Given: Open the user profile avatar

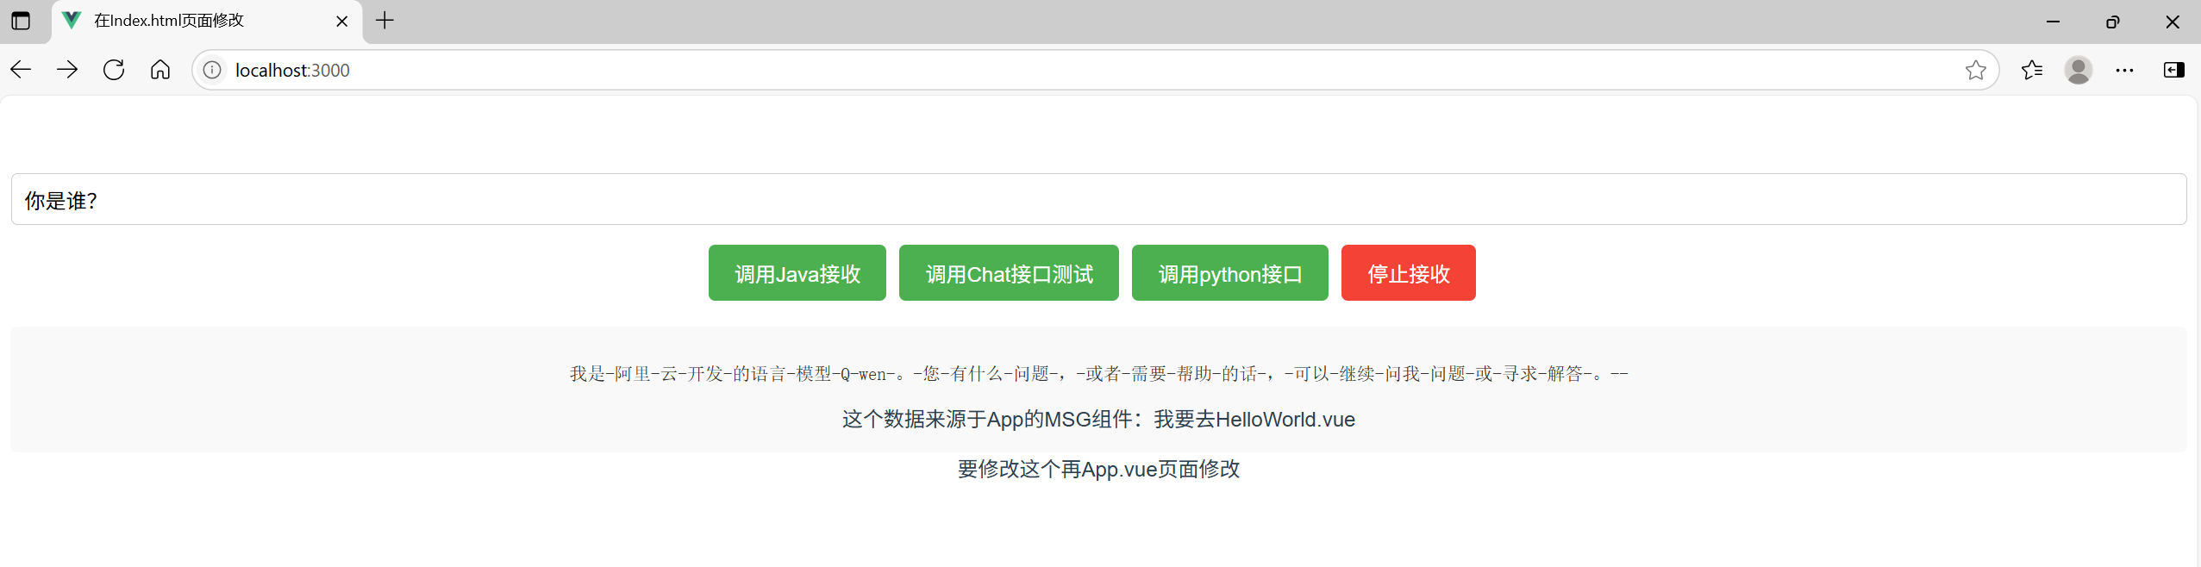Looking at the screenshot, I should tap(2079, 70).
